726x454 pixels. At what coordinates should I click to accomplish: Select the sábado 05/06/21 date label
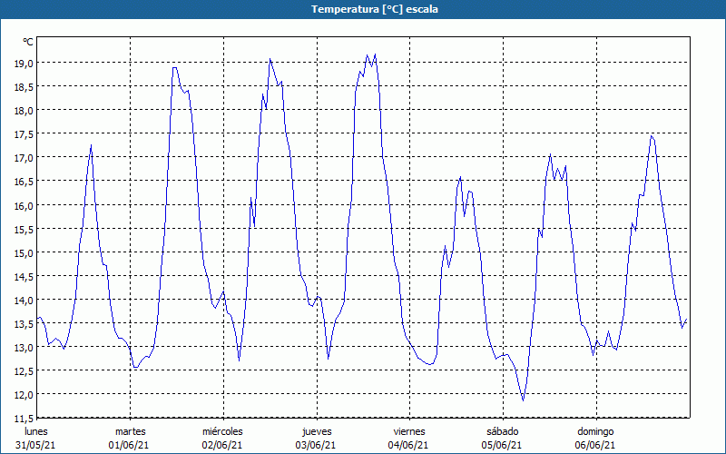(x=502, y=439)
